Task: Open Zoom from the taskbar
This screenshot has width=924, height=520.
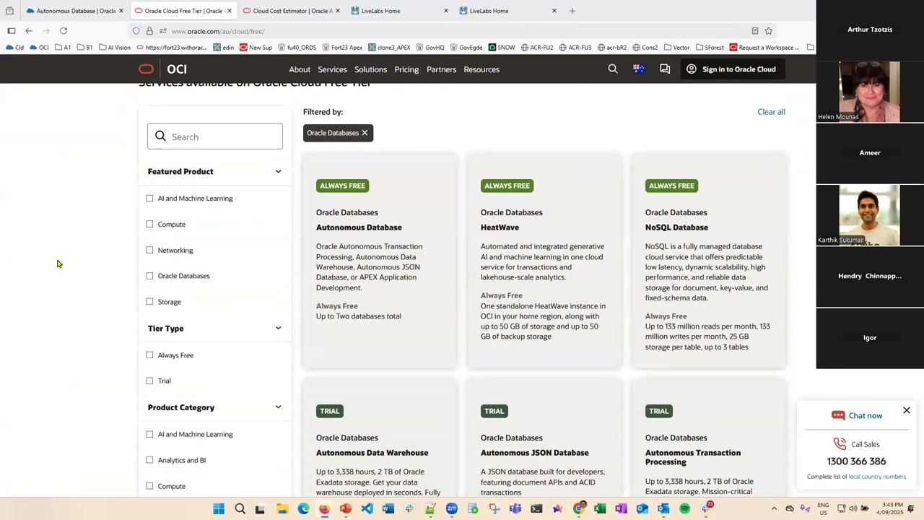Action: [452, 509]
